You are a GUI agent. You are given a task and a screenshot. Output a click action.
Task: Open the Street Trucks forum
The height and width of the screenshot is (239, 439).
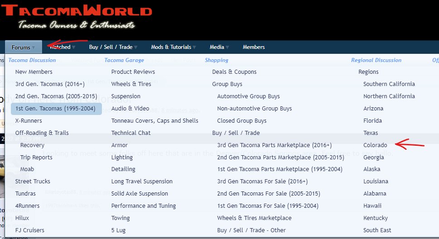[x=33, y=182]
